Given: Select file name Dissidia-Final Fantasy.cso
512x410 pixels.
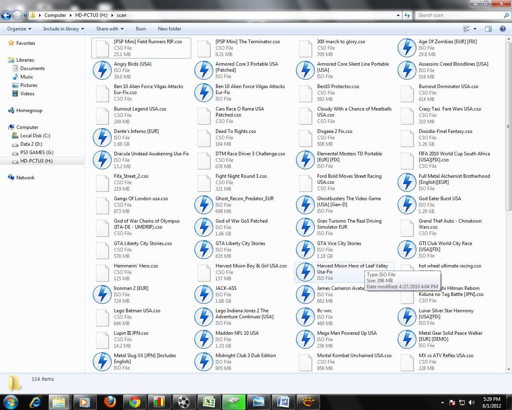Looking at the screenshot, I should pos(445,131).
